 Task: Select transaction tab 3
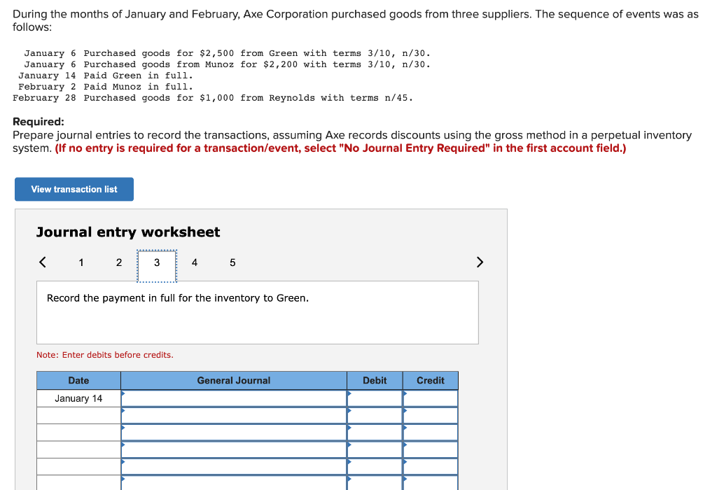point(157,265)
